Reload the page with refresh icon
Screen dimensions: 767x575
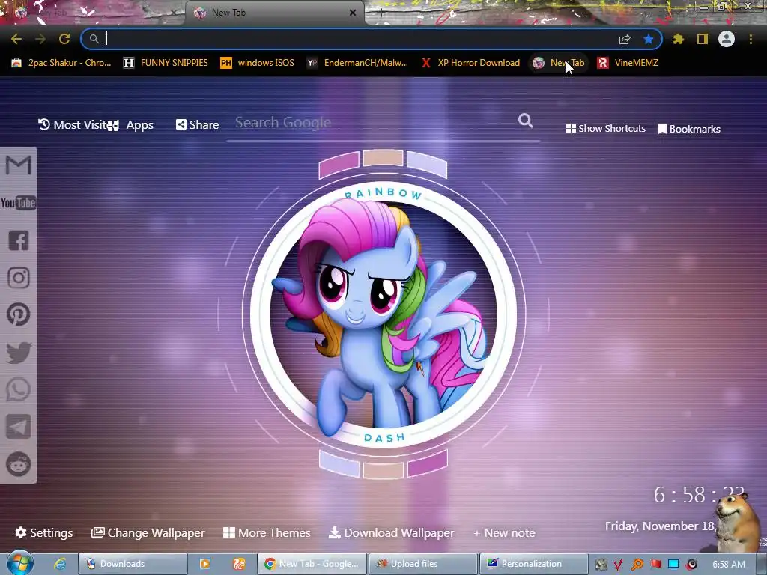coord(64,39)
